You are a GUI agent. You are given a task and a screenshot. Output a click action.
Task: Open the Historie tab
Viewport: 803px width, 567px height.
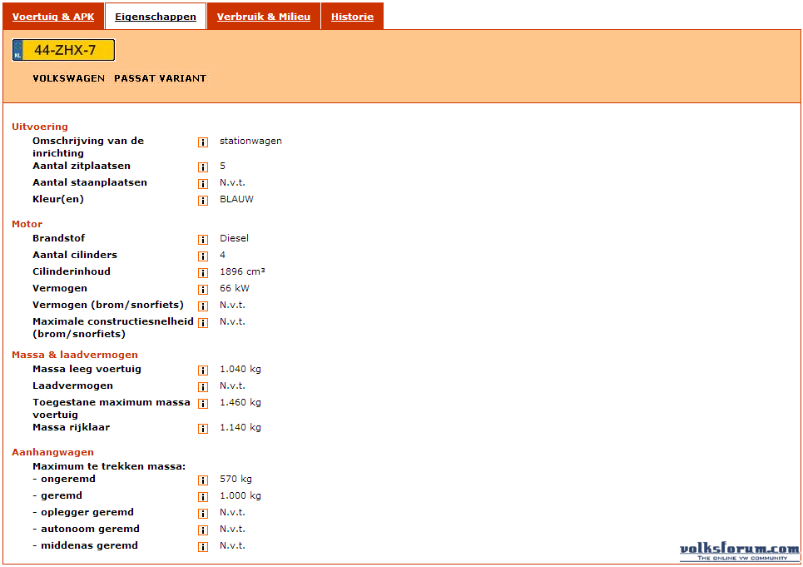coord(352,17)
